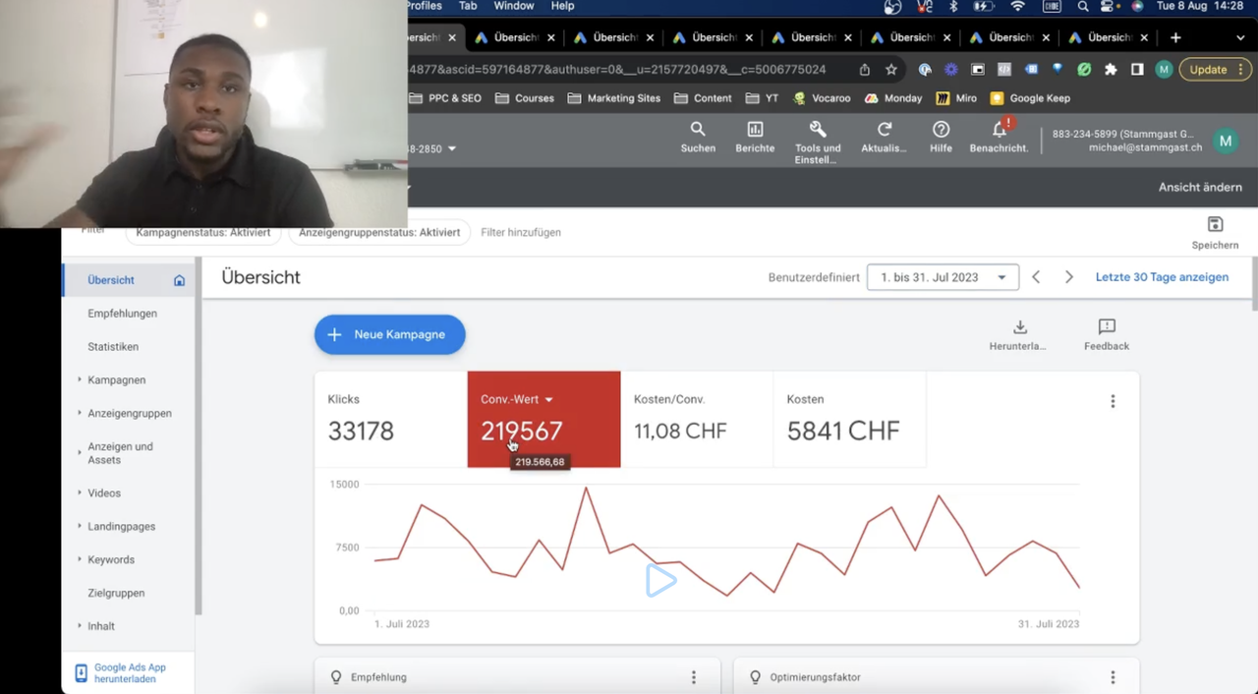Screen dimensions: 1258x694
Task: Open the Hilfe help icon
Action: tap(941, 129)
